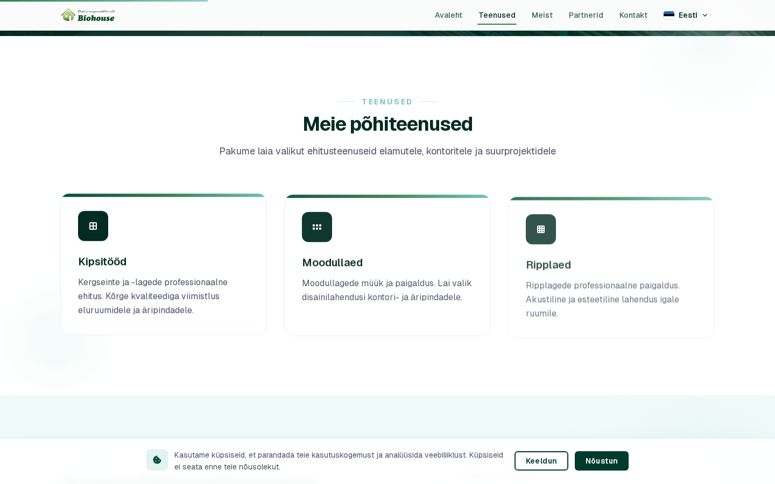This screenshot has width=775, height=484.
Task: Select the Teenused nav item
Action: coord(497,15)
